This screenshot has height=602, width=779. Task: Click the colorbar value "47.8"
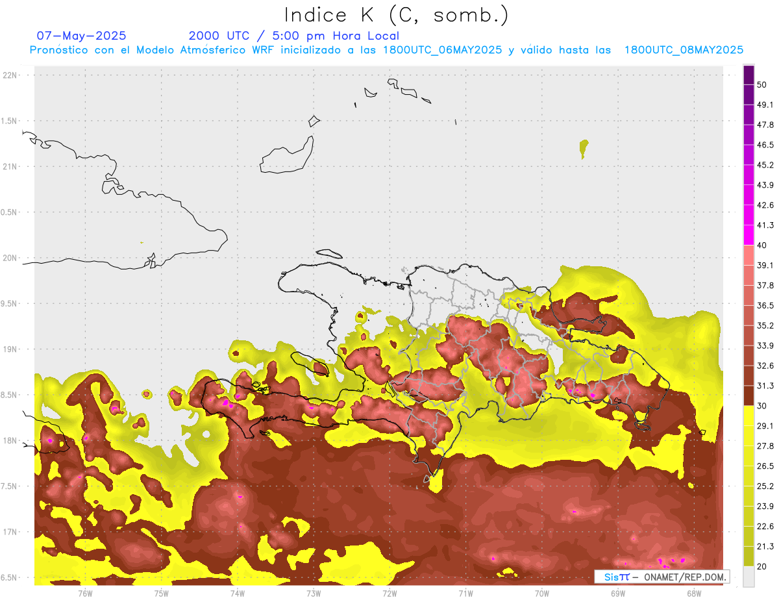[x=765, y=125]
